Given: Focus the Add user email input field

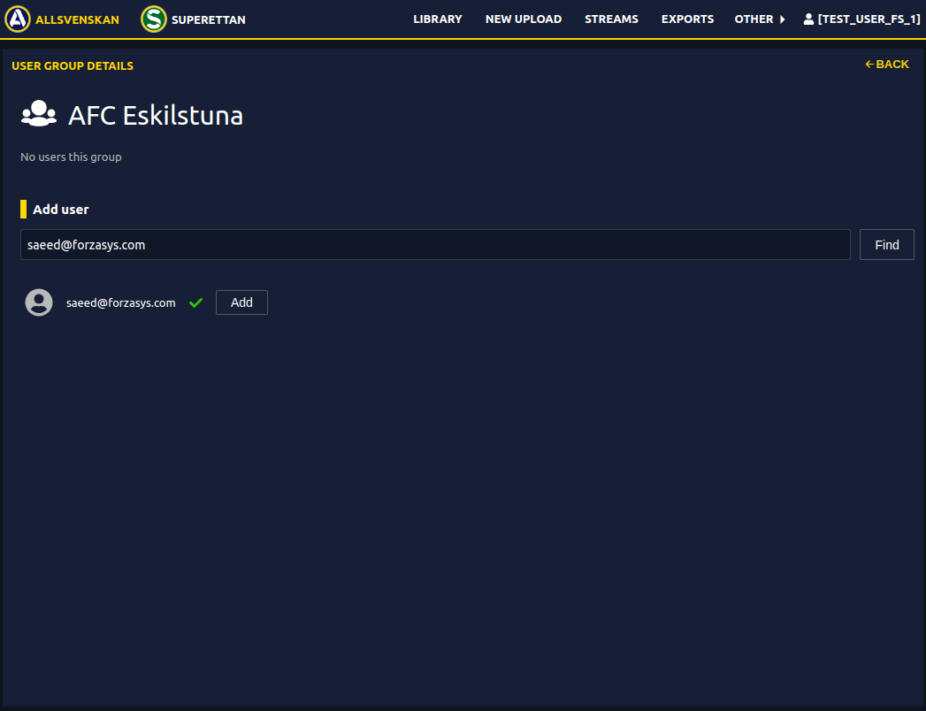Looking at the screenshot, I should (434, 245).
